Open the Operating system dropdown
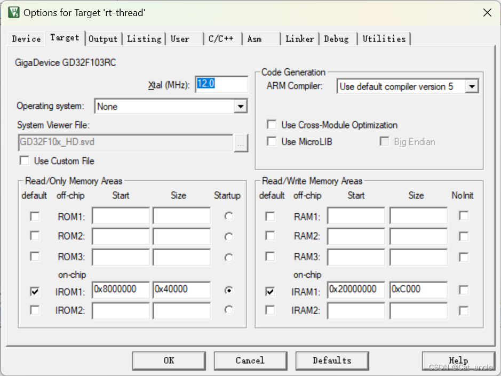 tap(240, 106)
